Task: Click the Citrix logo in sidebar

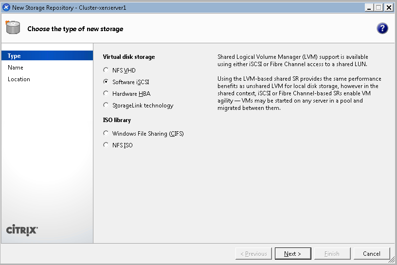Action: click(x=22, y=230)
